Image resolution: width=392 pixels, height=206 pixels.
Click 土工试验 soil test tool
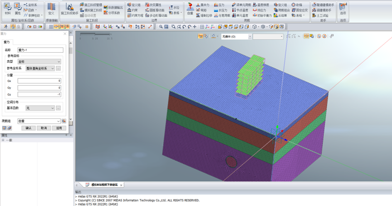(x=320, y=15)
